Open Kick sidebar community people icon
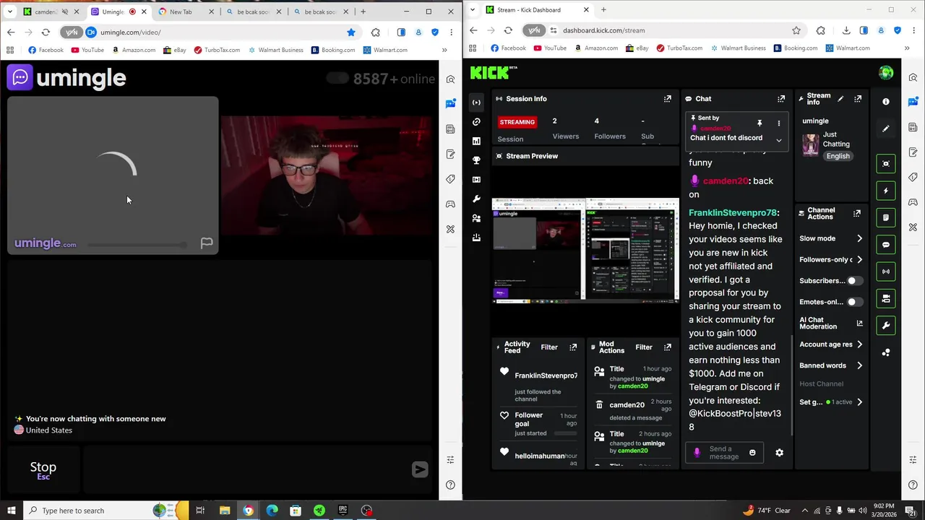Screen dimensions: 925x520 pos(476,218)
